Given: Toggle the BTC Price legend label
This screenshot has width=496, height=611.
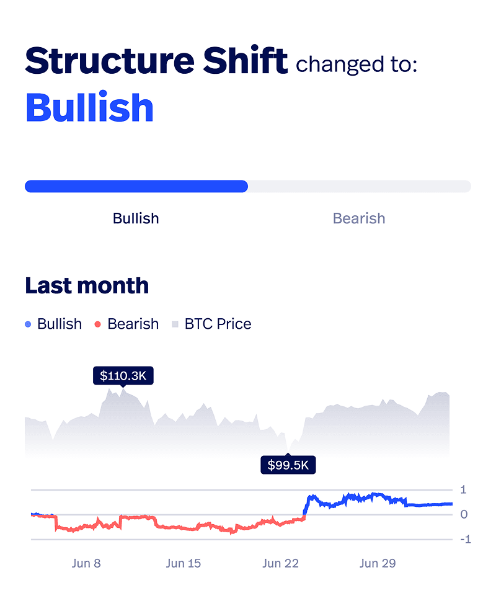Looking at the screenshot, I should coord(218,324).
